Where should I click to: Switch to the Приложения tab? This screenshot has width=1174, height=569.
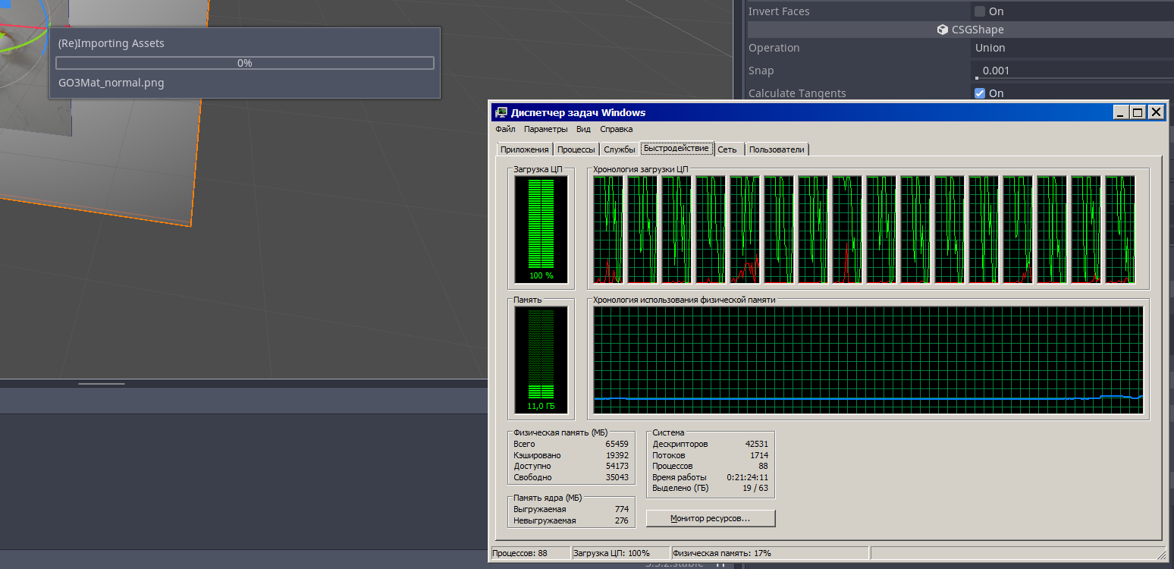524,149
